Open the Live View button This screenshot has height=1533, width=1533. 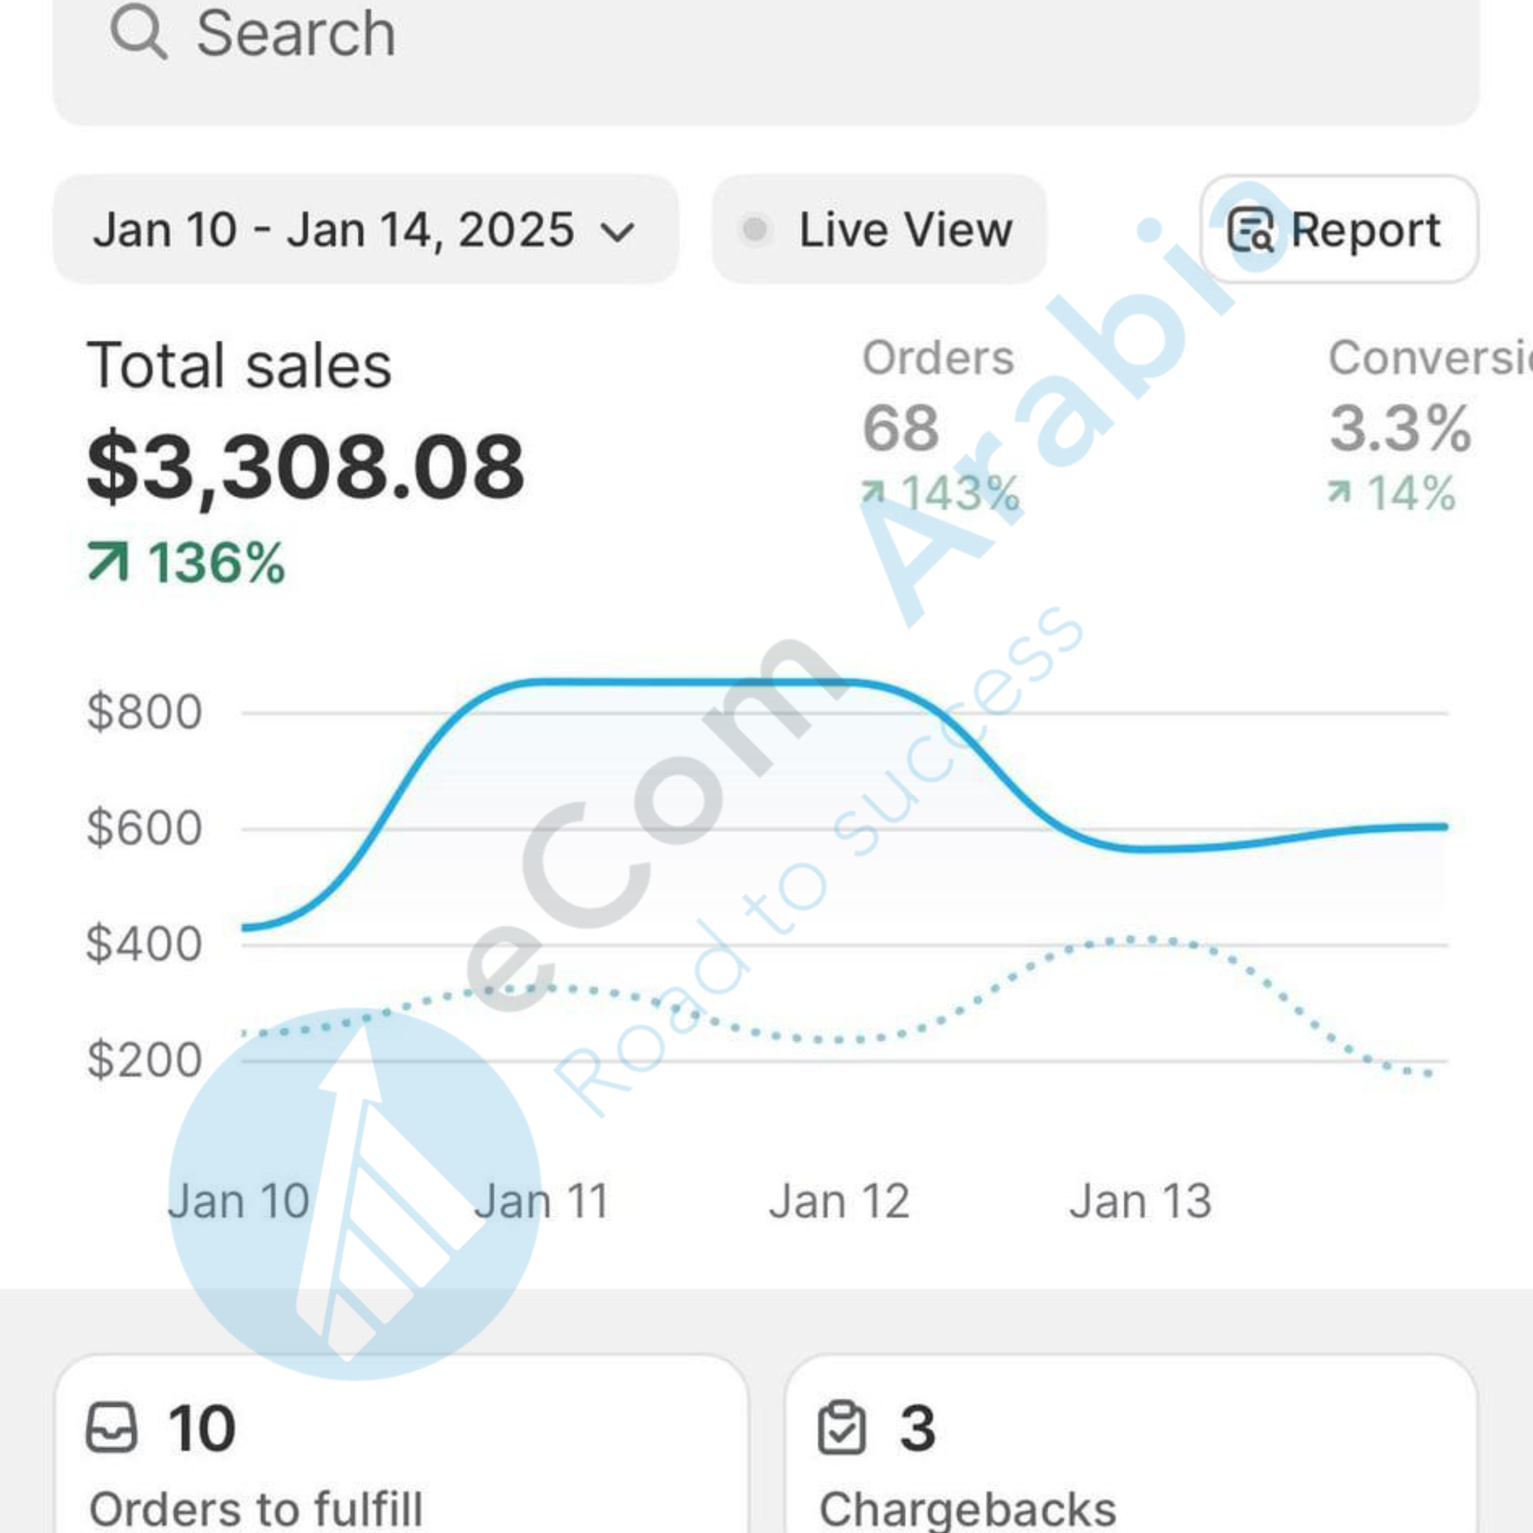click(x=879, y=229)
